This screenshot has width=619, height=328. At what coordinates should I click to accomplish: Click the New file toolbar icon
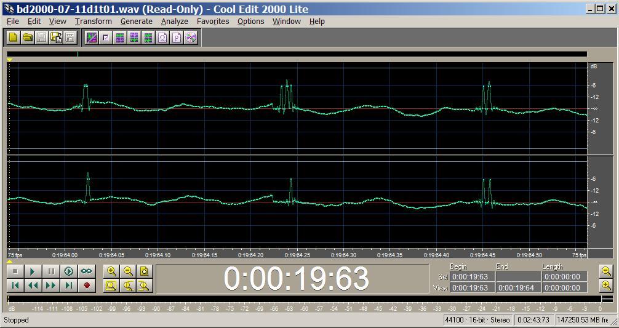click(x=13, y=38)
